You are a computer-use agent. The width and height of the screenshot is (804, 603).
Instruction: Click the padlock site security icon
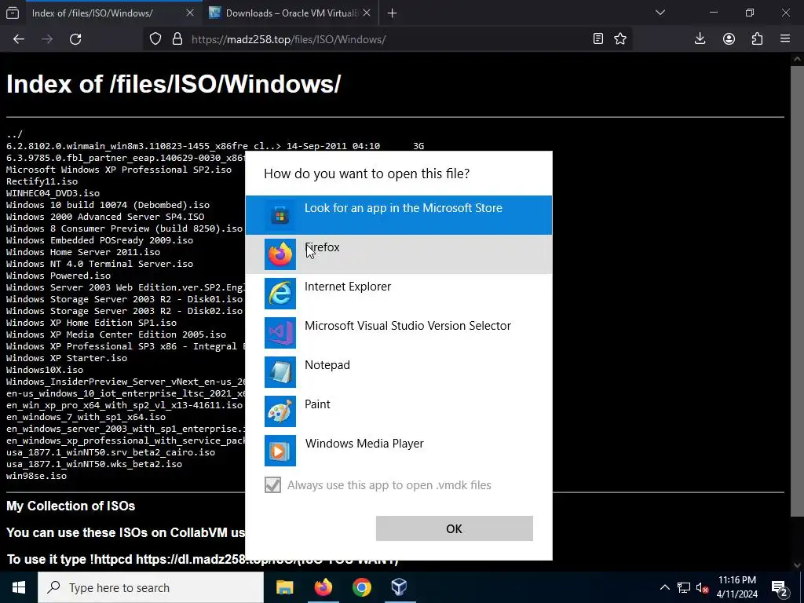pyautogui.click(x=177, y=39)
